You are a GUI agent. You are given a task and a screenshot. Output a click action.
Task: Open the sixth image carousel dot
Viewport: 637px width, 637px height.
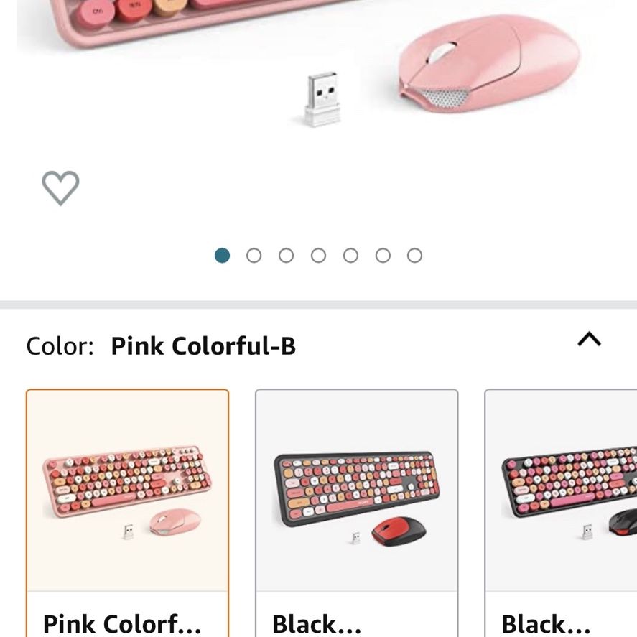pos(383,256)
